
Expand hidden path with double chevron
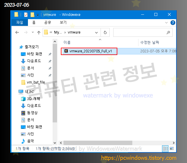pyautogui.click(x=51, y=32)
